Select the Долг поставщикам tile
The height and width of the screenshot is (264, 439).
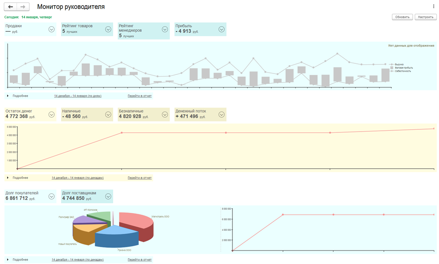click(x=81, y=196)
